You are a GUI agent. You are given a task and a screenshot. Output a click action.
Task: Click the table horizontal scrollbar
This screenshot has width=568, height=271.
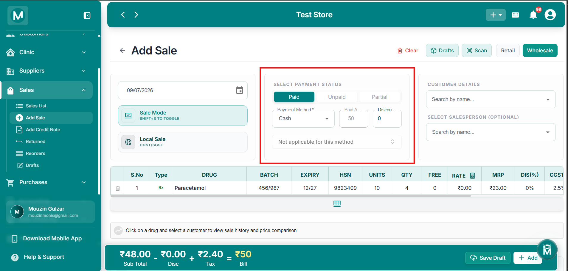pyautogui.click(x=291, y=196)
